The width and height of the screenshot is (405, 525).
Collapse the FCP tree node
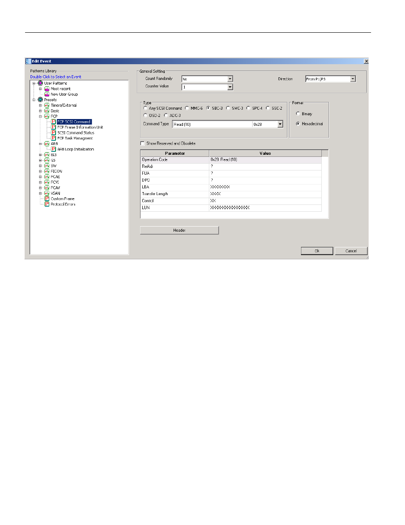coord(40,116)
